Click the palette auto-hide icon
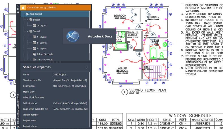This screenshot has height=129, width=223. pos(18,9)
